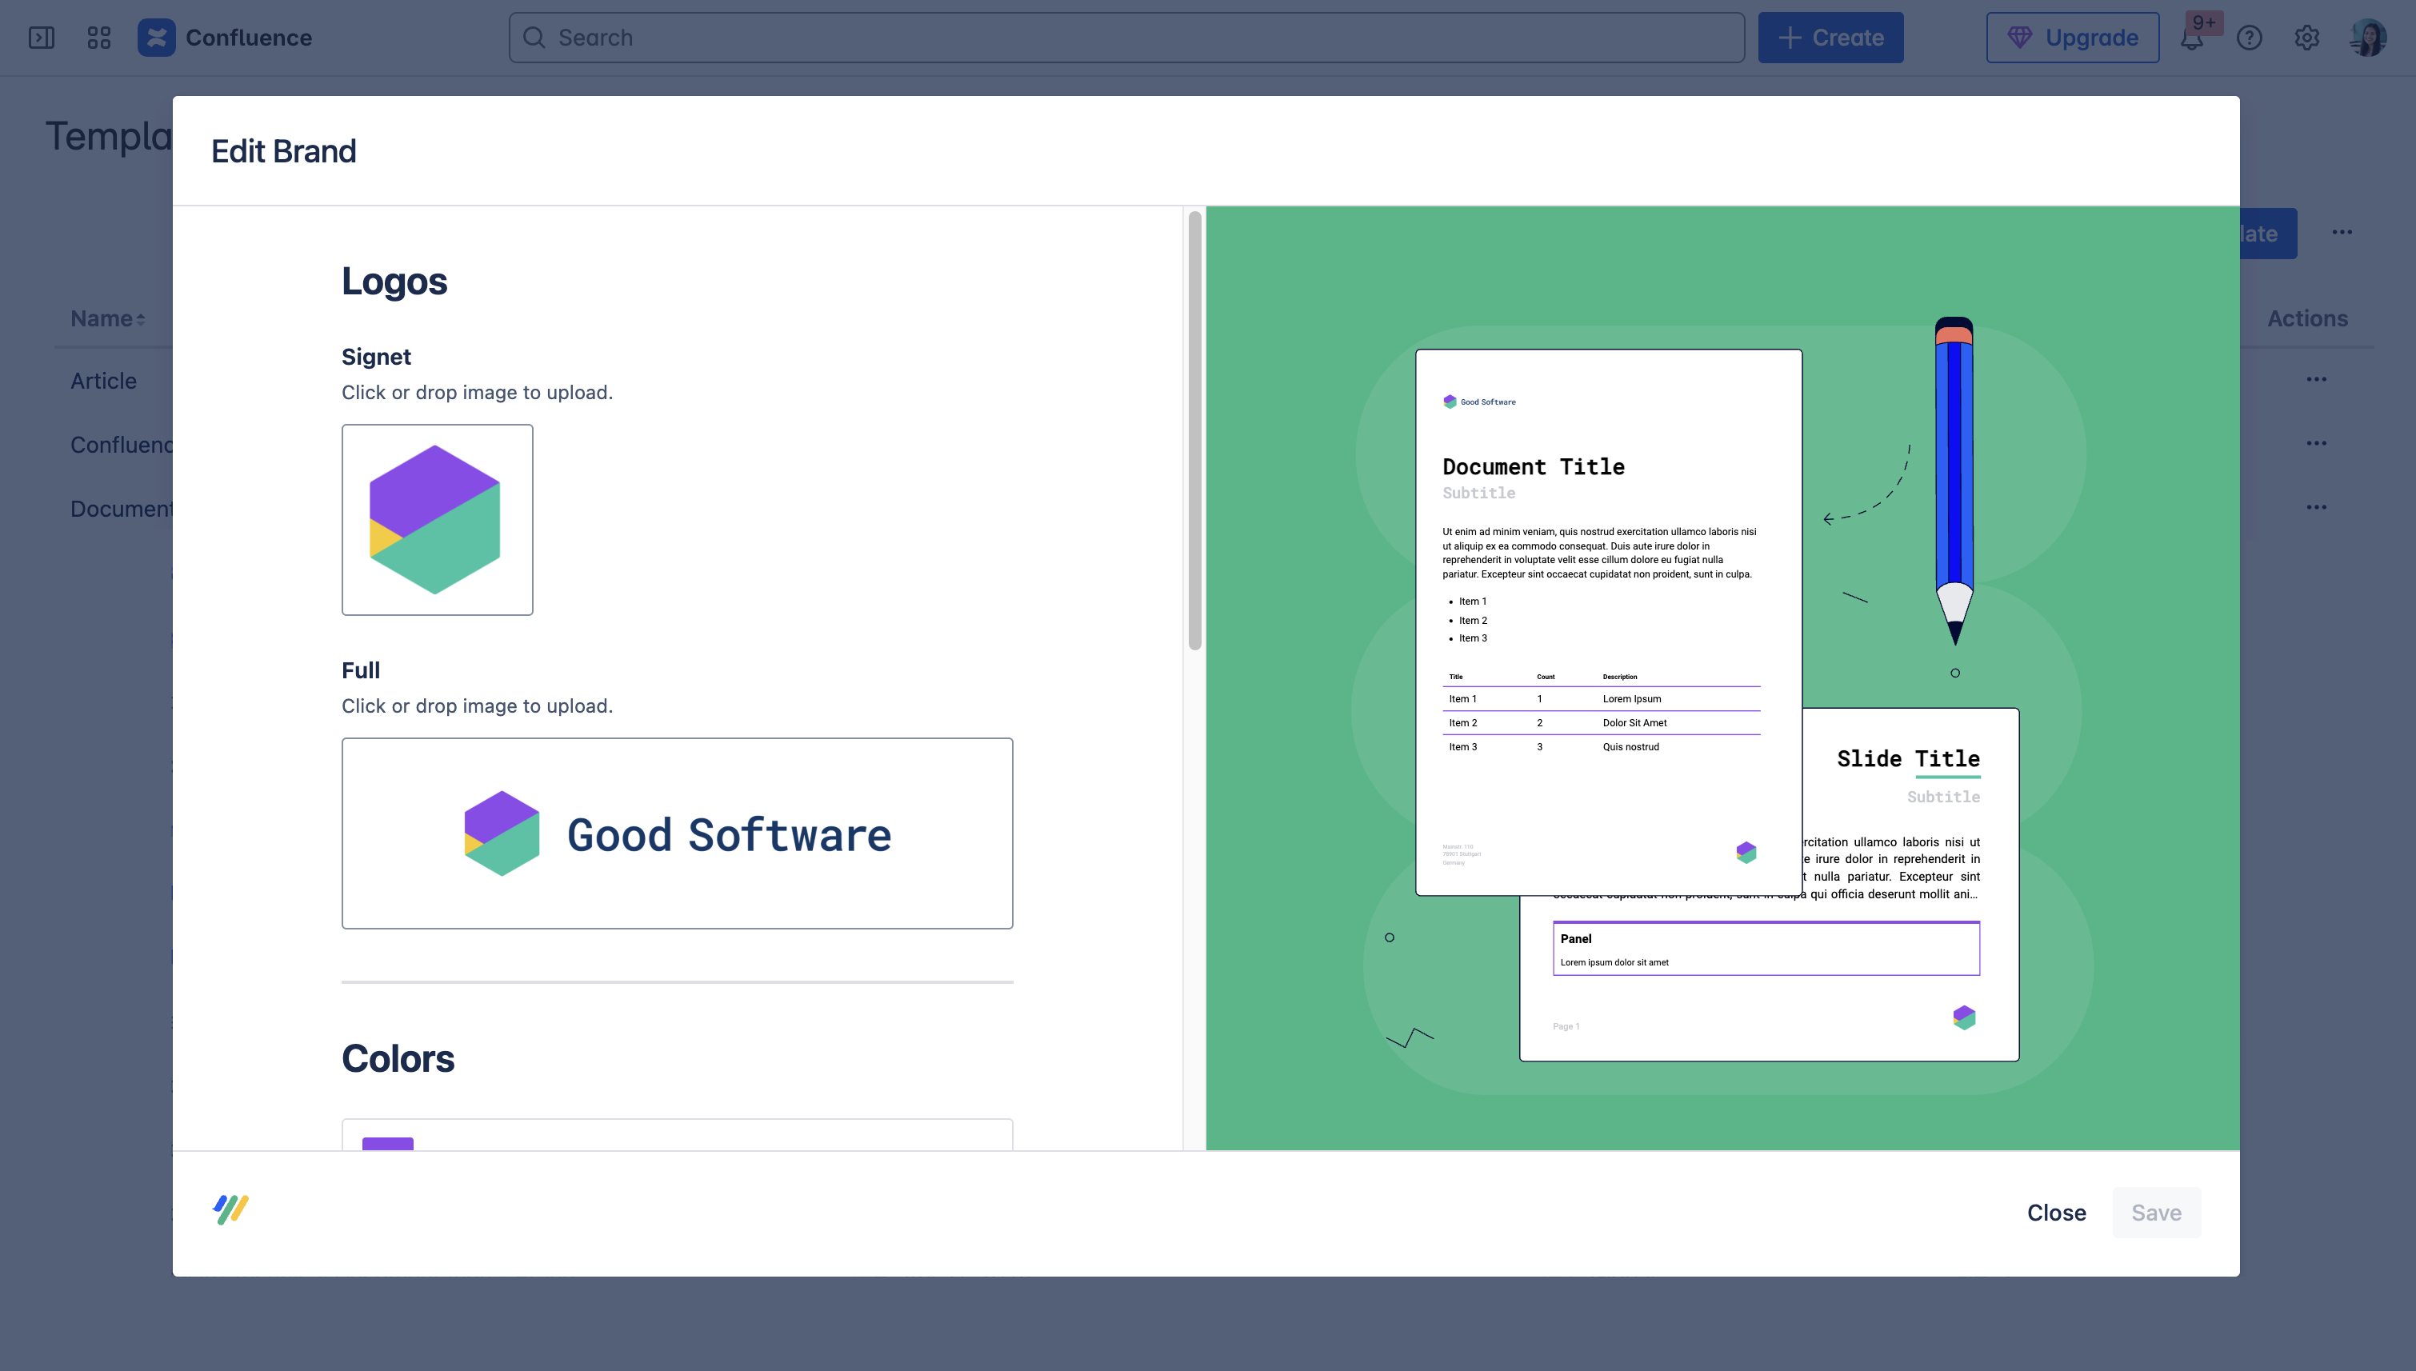Viewport: 2416px width, 1371px height.
Task: Open the help question mark icon
Action: click(2250, 38)
